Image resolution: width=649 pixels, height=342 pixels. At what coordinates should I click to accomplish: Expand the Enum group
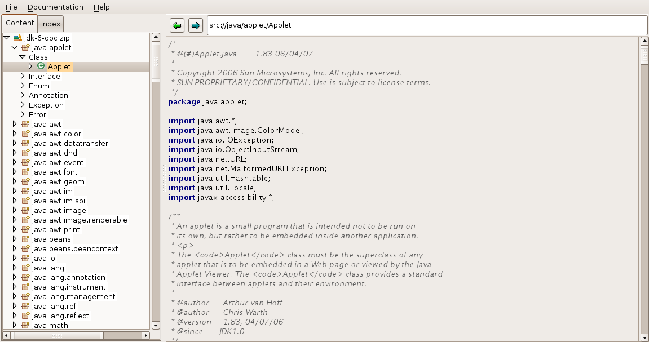pyautogui.click(x=23, y=86)
